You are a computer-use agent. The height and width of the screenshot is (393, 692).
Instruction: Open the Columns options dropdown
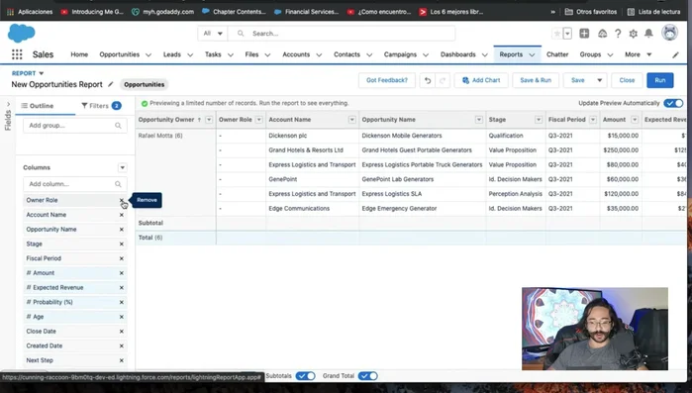pyautogui.click(x=122, y=167)
